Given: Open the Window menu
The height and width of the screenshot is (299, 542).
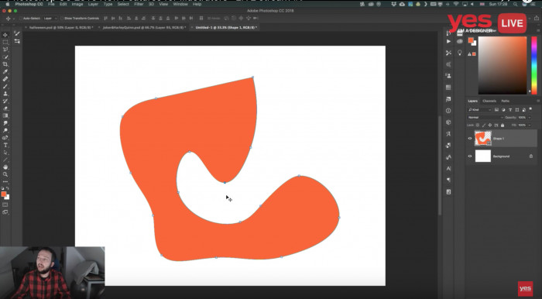Looking at the screenshot, I should click(180, 4).
